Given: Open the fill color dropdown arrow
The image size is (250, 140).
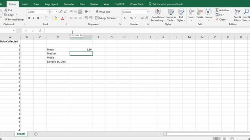Looking at the screenshot, I should coord(59,18).
